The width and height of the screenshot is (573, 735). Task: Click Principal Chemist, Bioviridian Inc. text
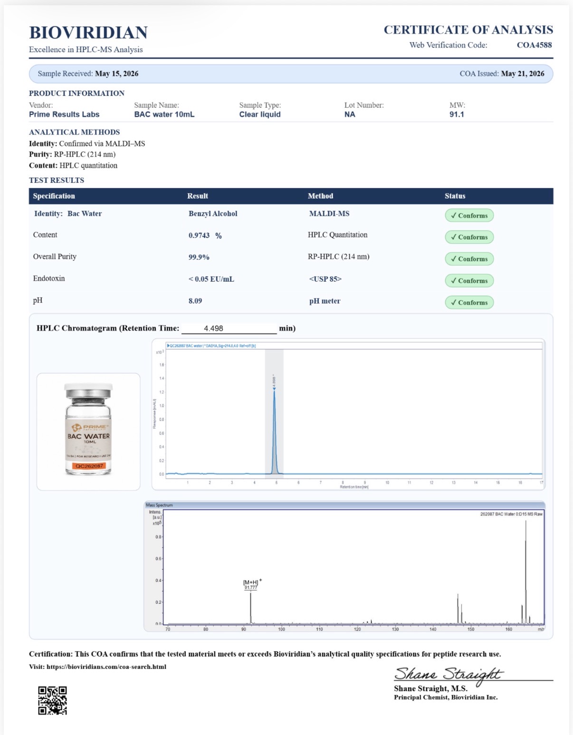[x=446, y=697]
